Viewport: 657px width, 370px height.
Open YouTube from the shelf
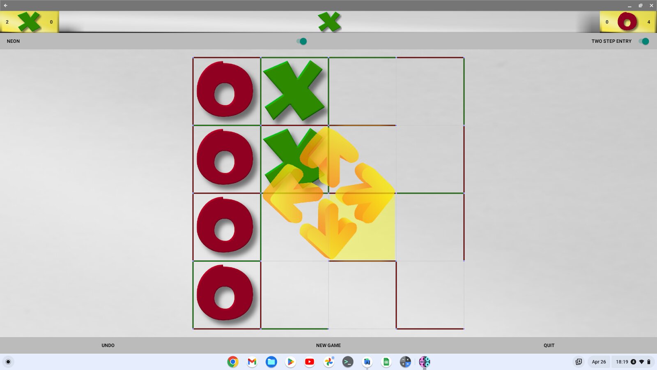[x=310, y=362]
